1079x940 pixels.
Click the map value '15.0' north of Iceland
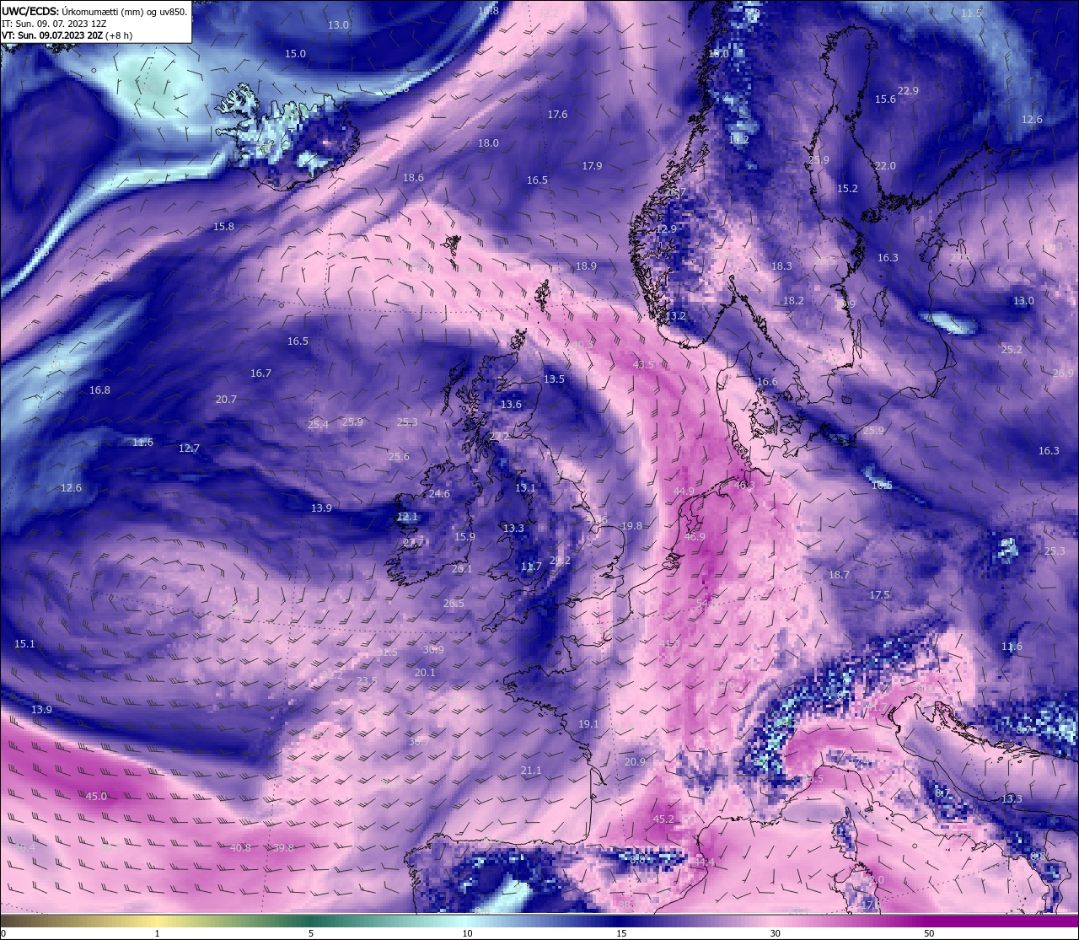click(x=295, y=53)
